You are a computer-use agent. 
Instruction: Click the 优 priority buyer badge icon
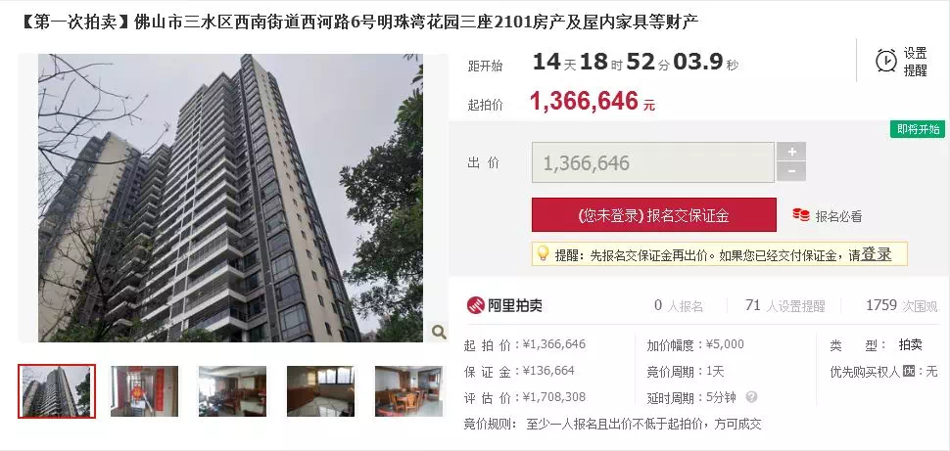[x=908, y=371]
